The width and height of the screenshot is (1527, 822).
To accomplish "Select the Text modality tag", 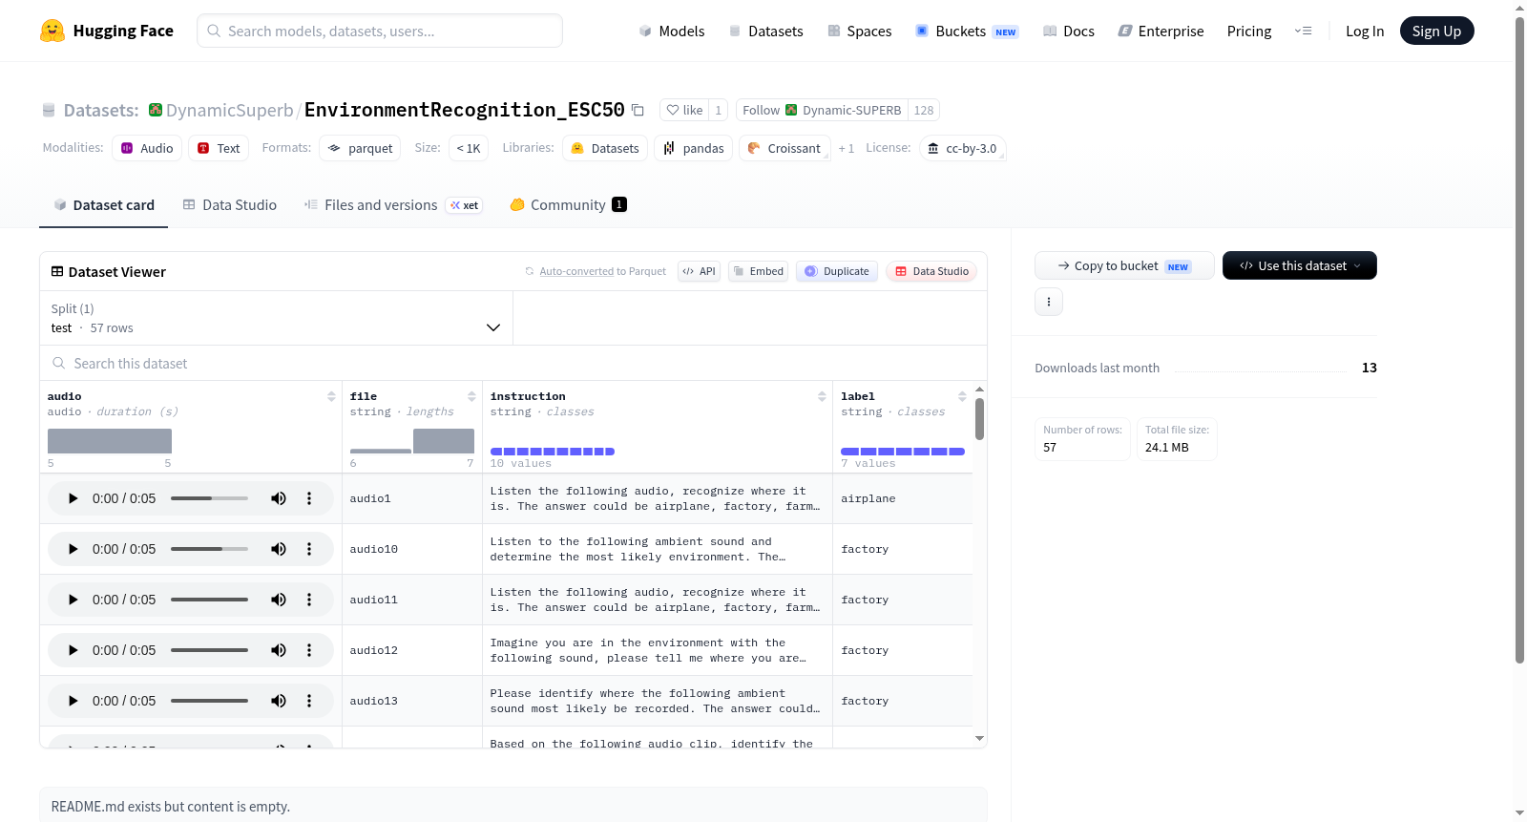I will click(x=219, y=148).
